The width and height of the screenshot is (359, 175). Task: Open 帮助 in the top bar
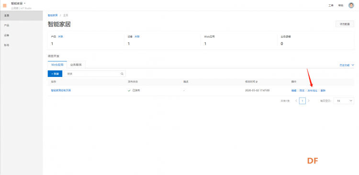tap(341, 5)
